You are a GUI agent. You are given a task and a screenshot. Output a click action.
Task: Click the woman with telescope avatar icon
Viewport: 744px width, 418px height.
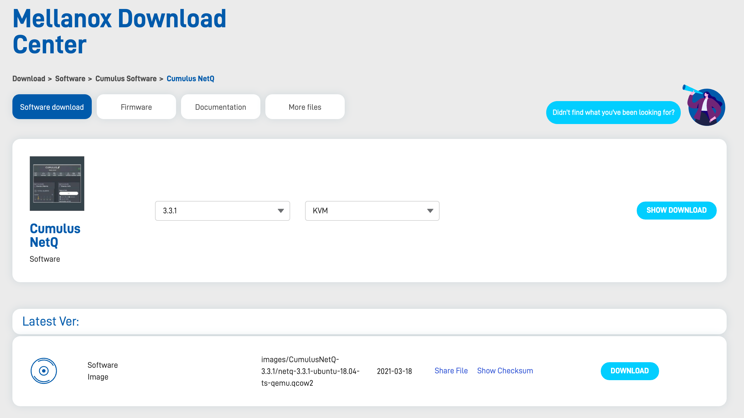click(706, 107)
